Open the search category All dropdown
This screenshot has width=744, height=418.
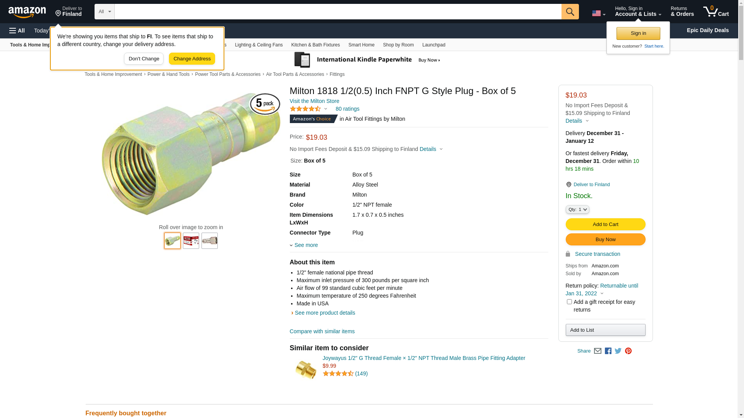coord(104,12)
